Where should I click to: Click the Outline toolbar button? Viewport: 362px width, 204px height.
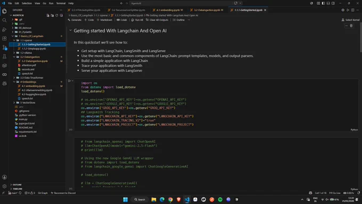[x=179, y=20]
